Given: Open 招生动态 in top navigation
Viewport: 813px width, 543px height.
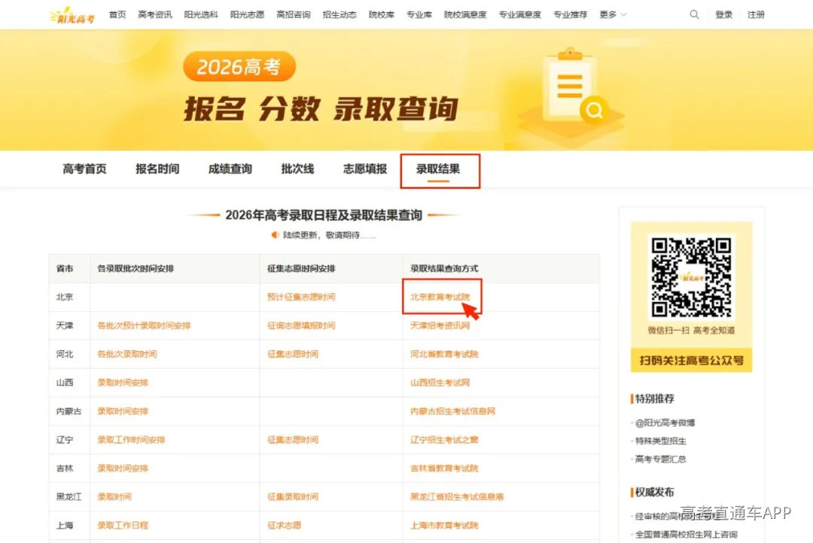Looking at the screenshot, I should point(339,14).
